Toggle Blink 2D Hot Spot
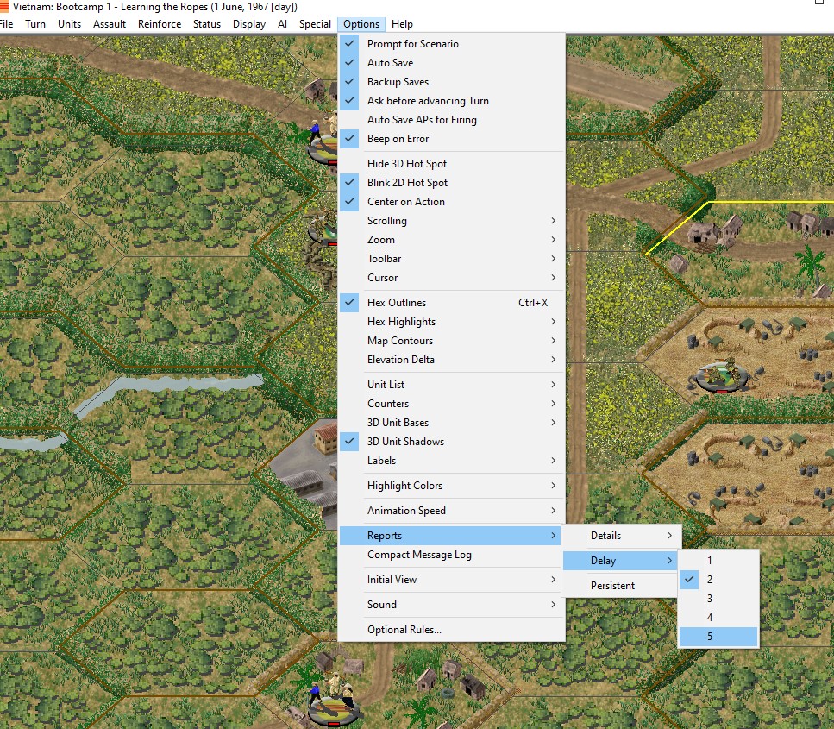 pos(451,183)
